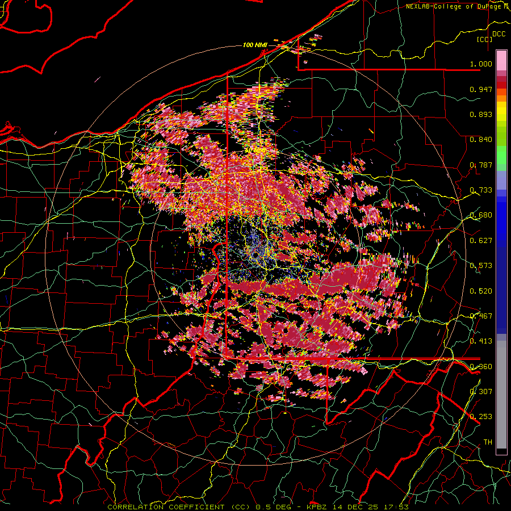Select the 0.627 scale value
511x511 pixels.
481,240
